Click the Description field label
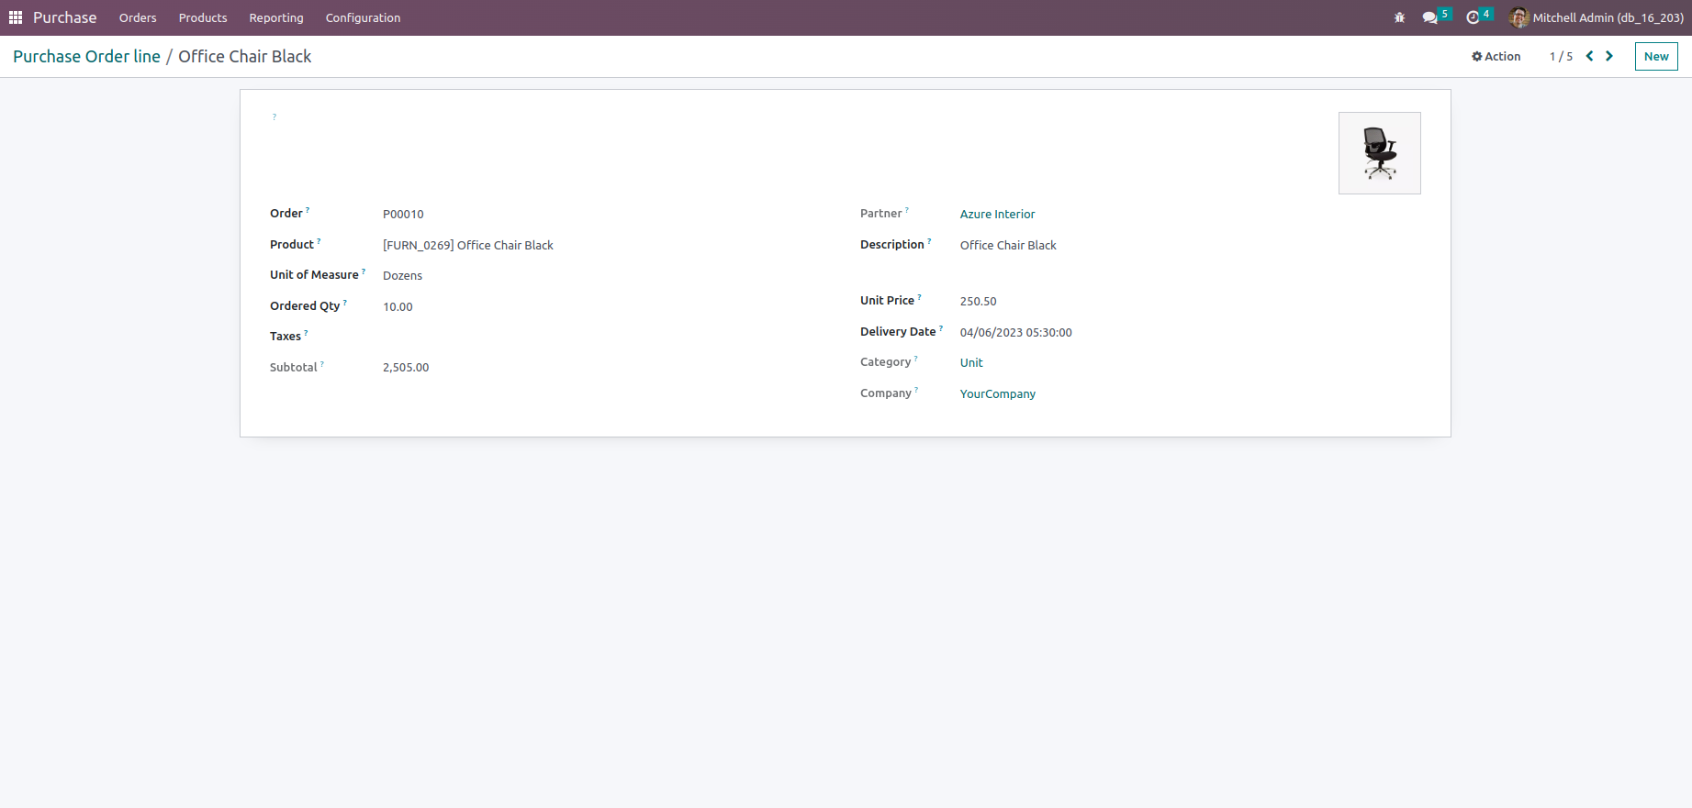Image resolution: width=1692 pixels, height=808 pixels. coord(892,244)
